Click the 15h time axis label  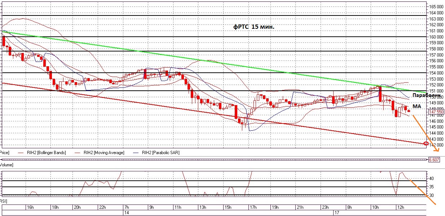click(227, 207)
